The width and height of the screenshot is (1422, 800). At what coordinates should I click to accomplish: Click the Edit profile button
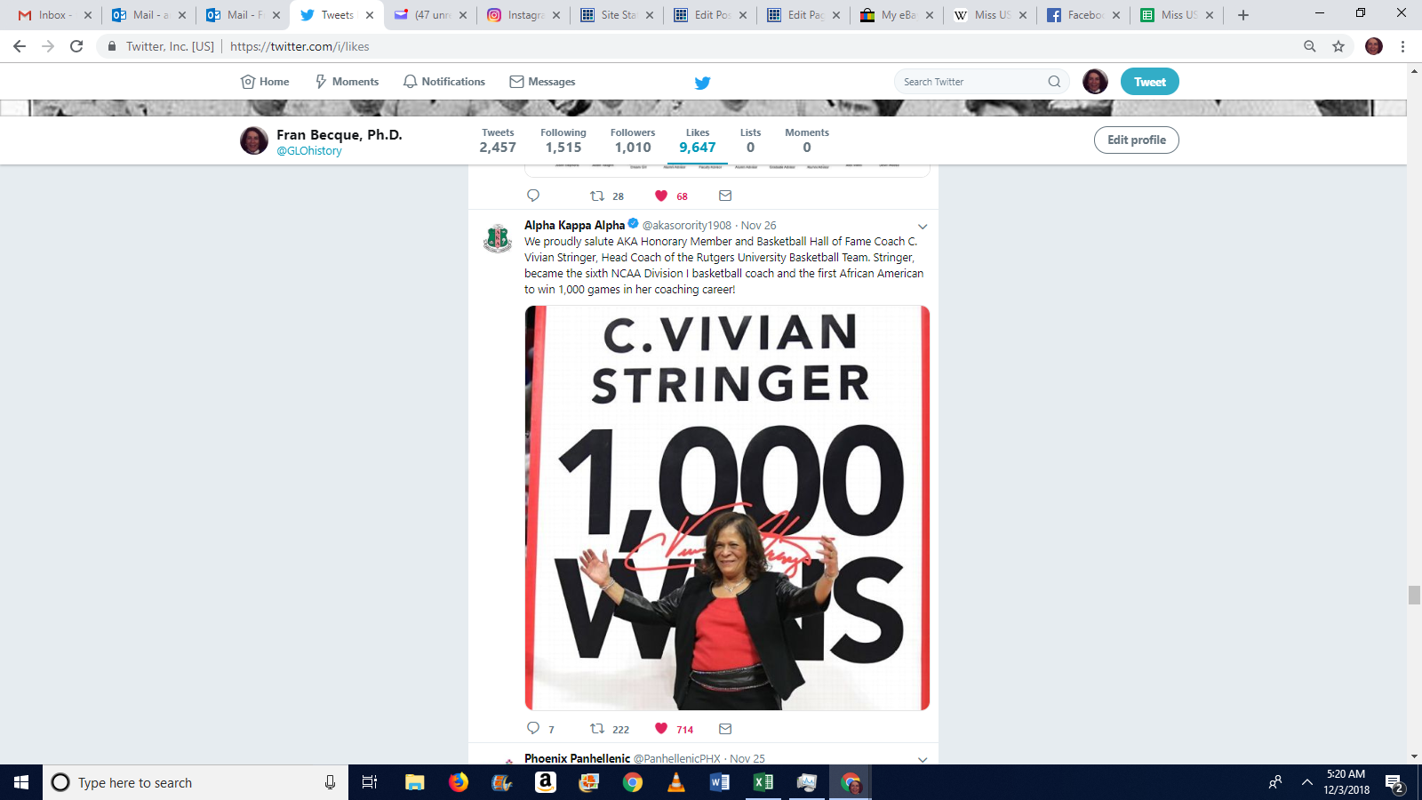pyautogui.click(x=1136, y=140)
